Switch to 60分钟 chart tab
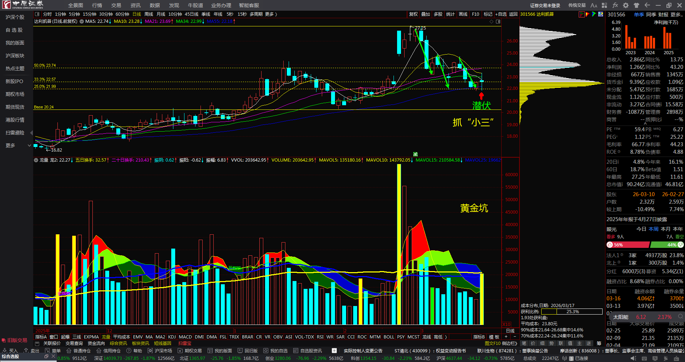 pyautogui.click(x=122, y=14)
